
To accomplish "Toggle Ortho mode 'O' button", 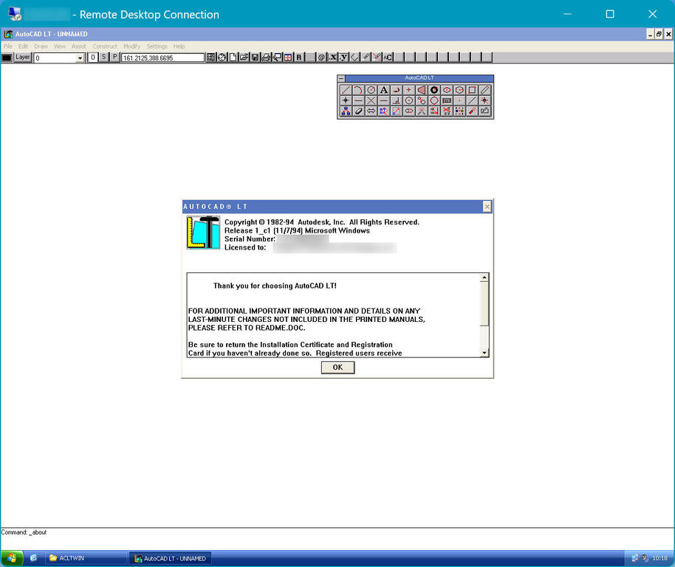I will (x=93, y=57).
